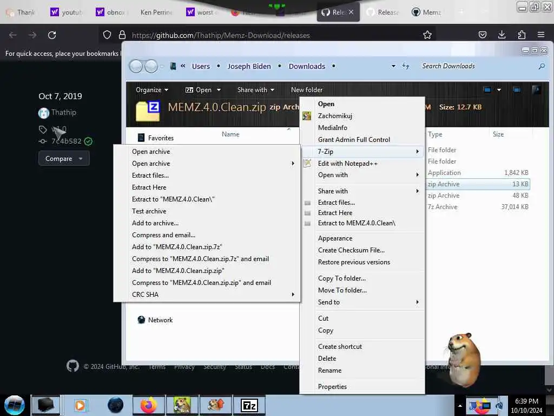554x416 pixels.
Task: Click the Search Downloads input field
Action: pyautogui.click(x=478, y=66)
